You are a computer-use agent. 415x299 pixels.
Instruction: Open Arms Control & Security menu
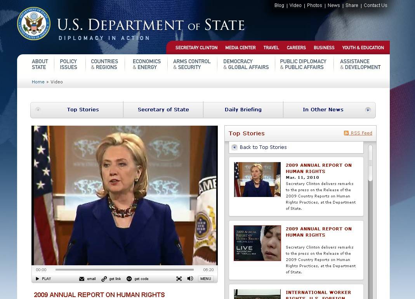click(x=192, y=64)
